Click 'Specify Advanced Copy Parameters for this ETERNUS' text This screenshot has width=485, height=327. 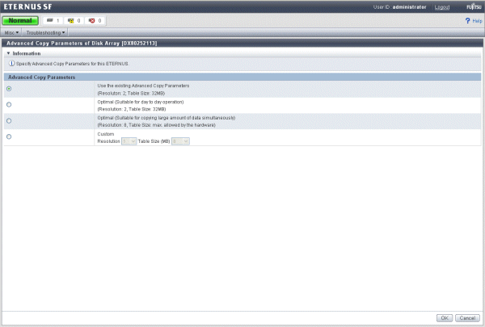(x=73, y=64)
